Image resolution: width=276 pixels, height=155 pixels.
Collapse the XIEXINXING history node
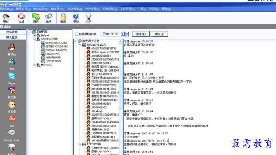(80, 144)
